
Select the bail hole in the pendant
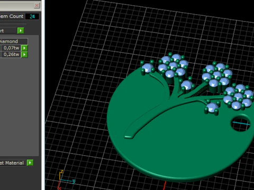tap(241, 123)
